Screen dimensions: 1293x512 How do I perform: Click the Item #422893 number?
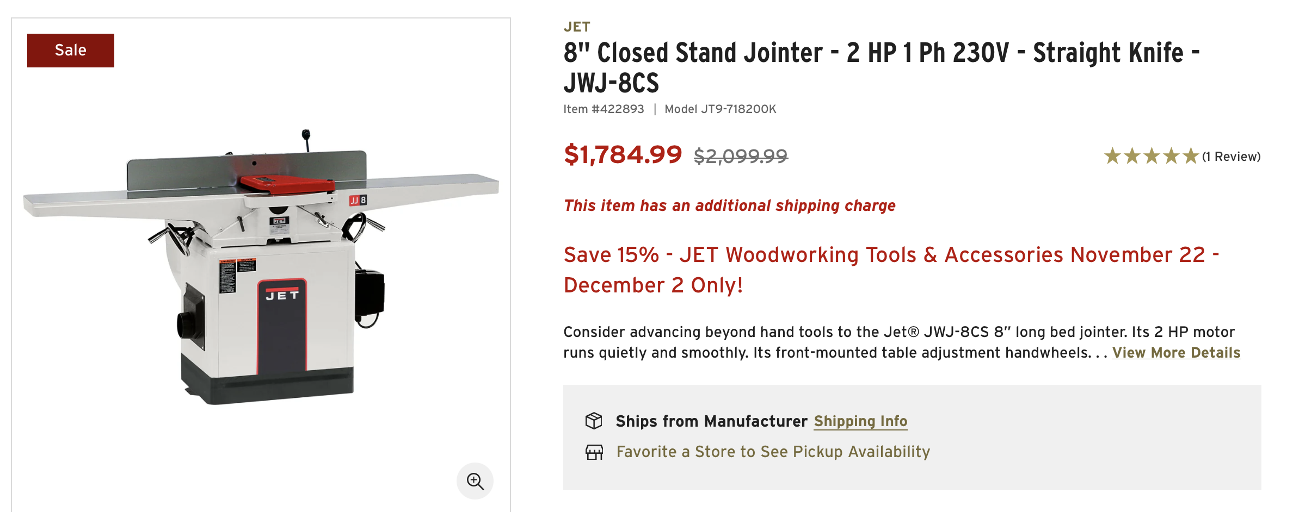coord(604,109)
